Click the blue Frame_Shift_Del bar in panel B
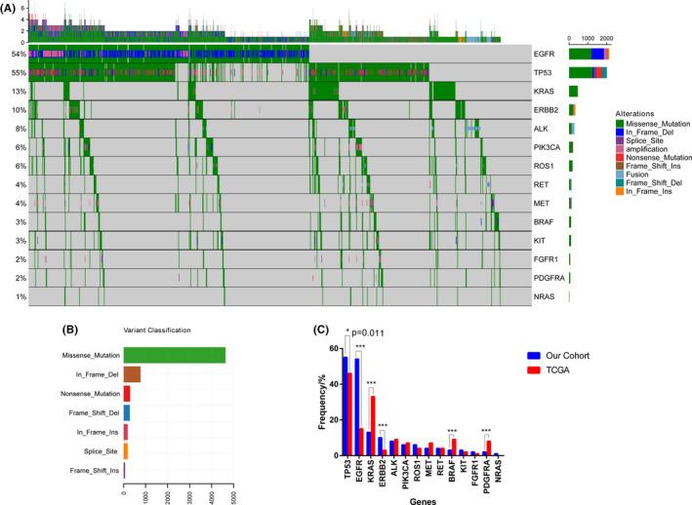 (127, 413)
